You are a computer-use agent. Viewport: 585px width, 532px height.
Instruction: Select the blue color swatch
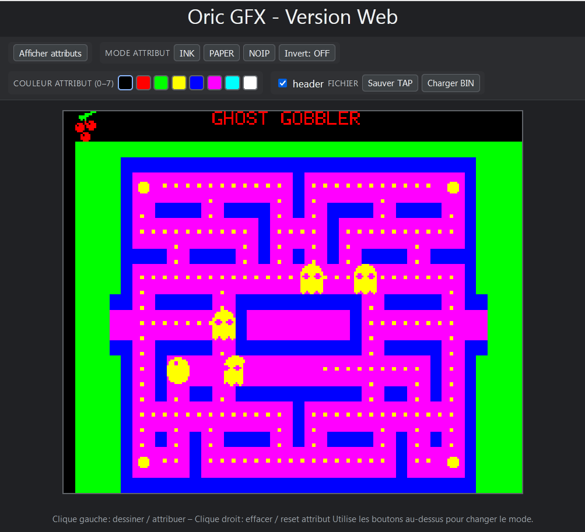tap(197, 83)
